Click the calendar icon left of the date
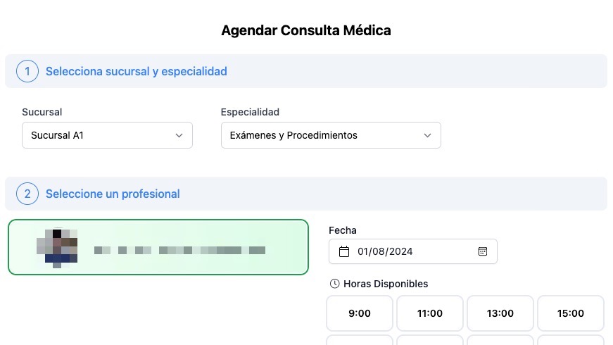This screenshot has width=613, height=345. coord(344,251)
